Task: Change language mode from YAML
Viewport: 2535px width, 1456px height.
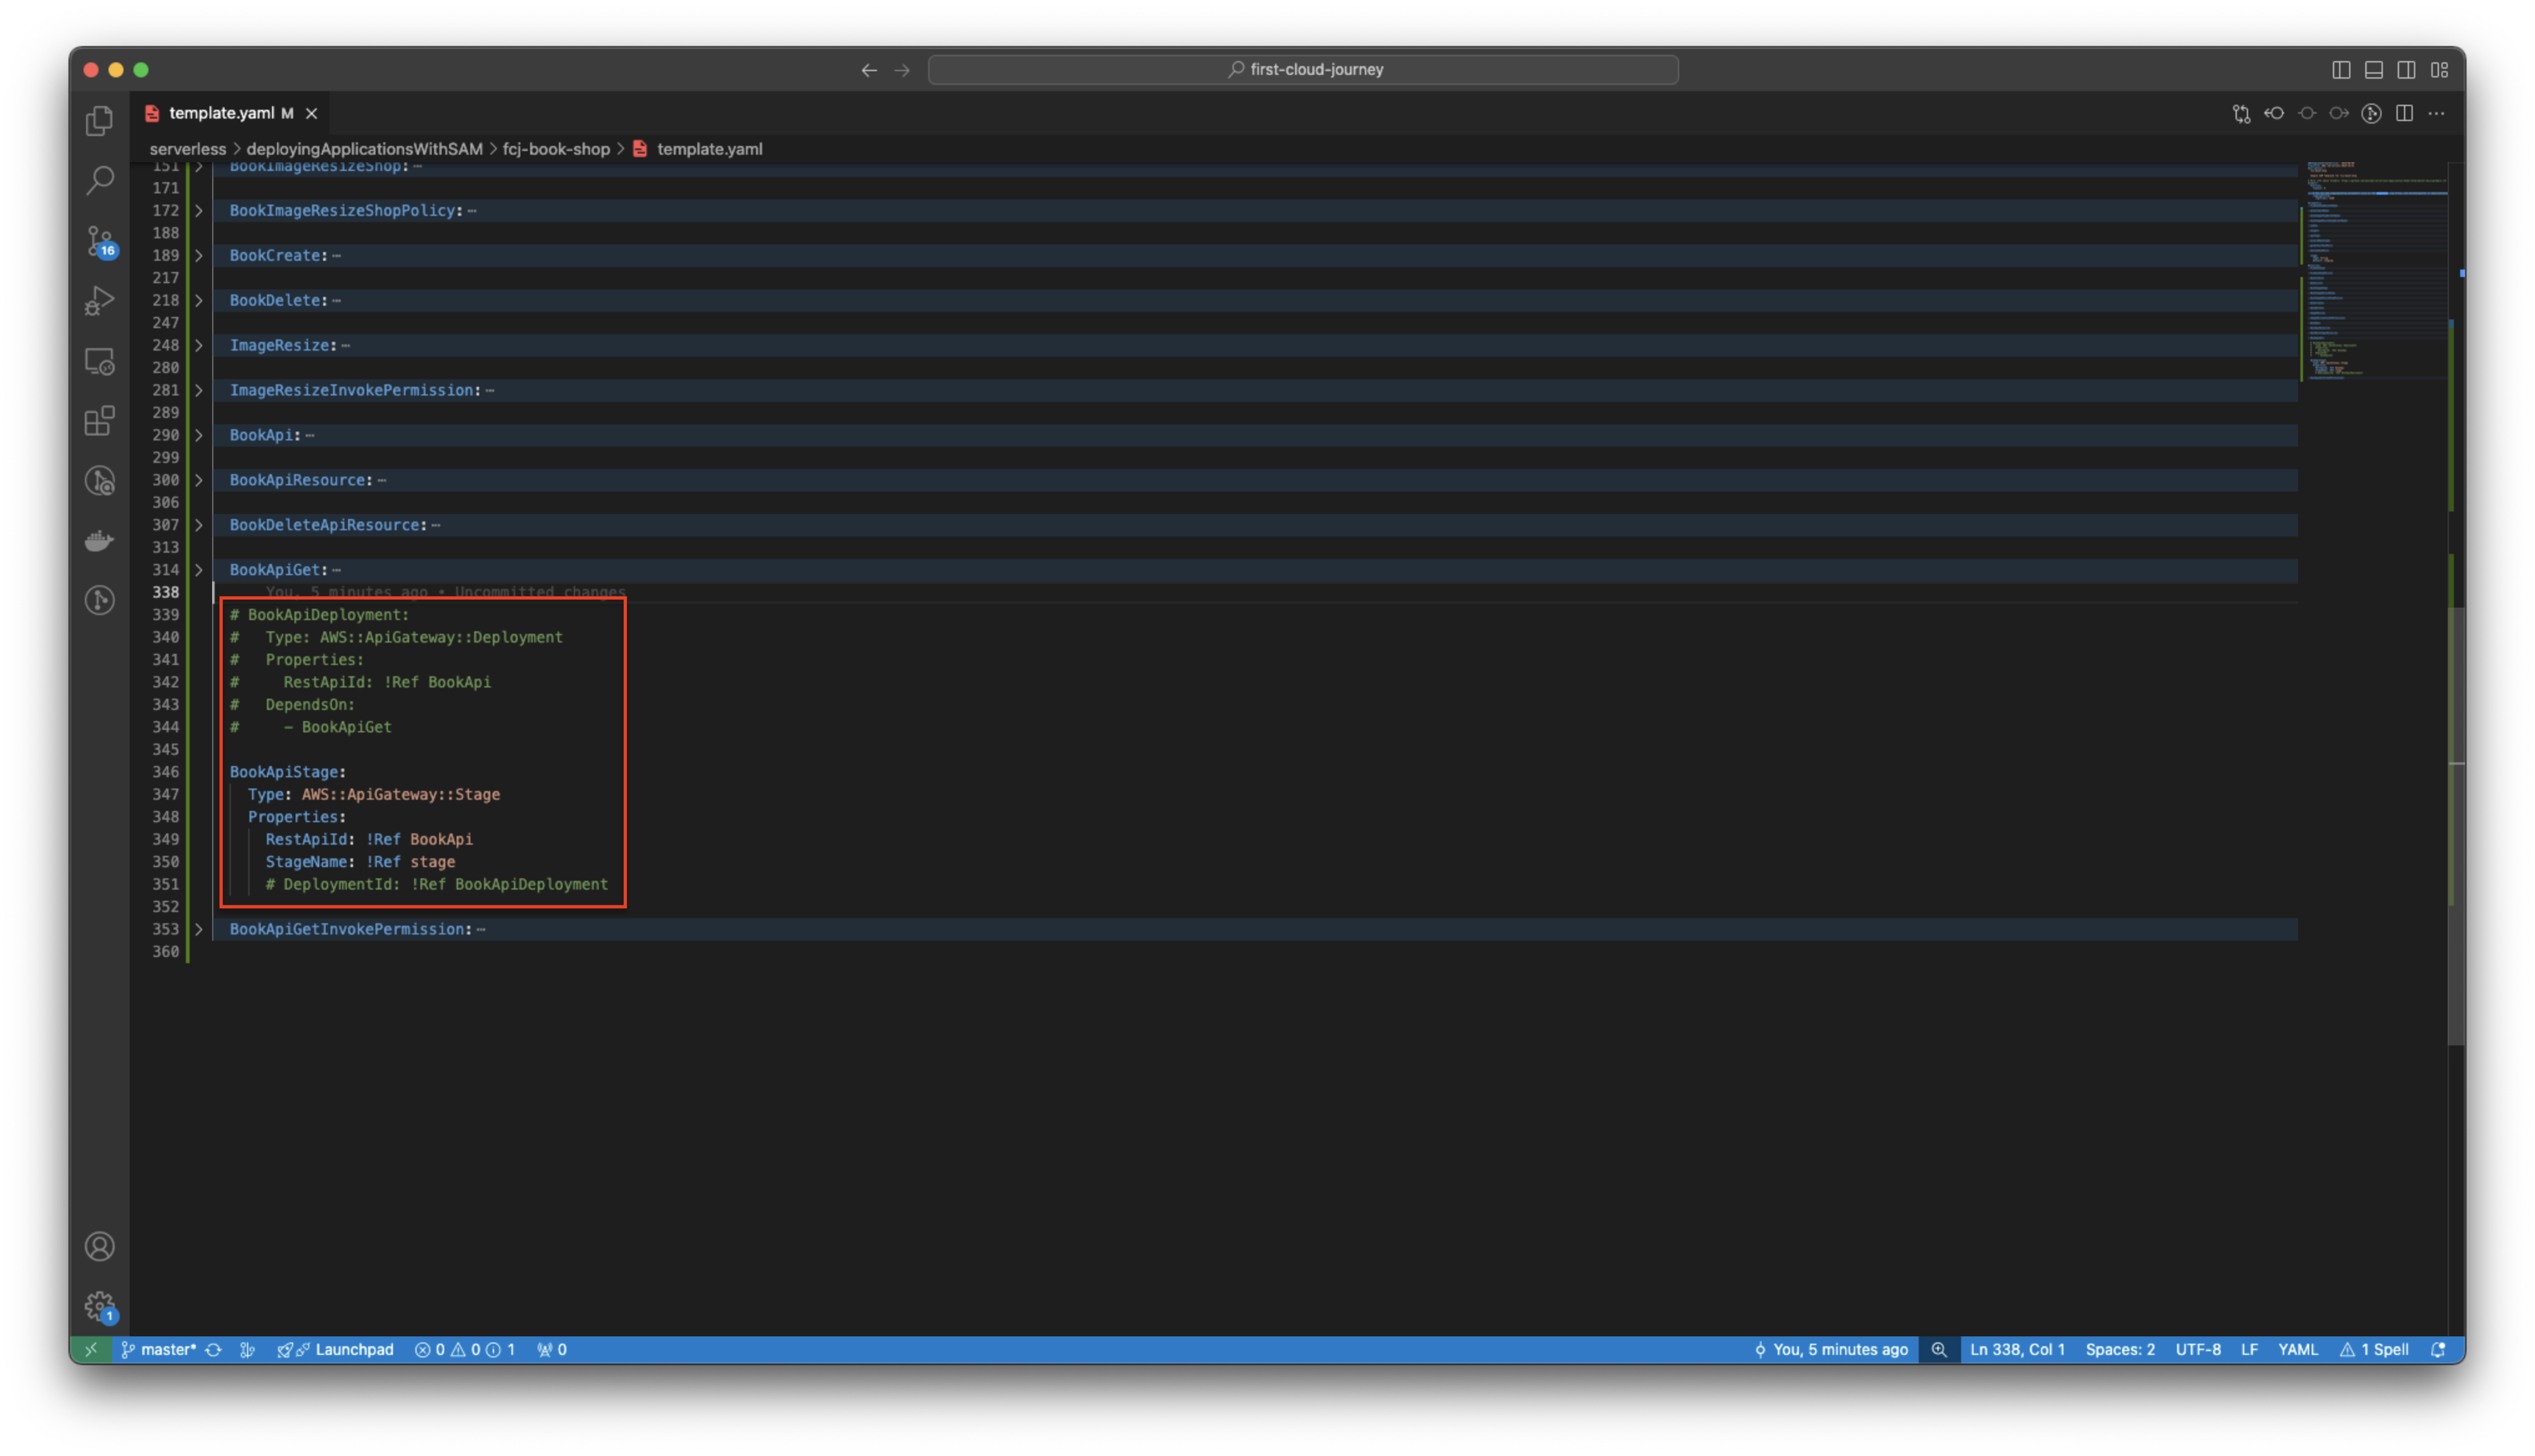Action: [2297, 1350]
